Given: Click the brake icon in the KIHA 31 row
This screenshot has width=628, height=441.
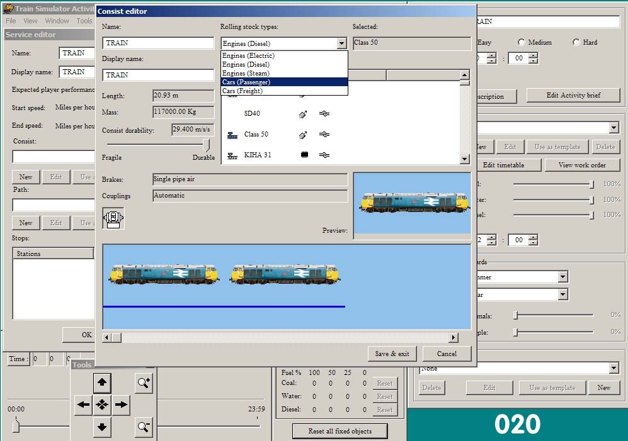Looking at the screenshot, I should [x=304, y=155].
